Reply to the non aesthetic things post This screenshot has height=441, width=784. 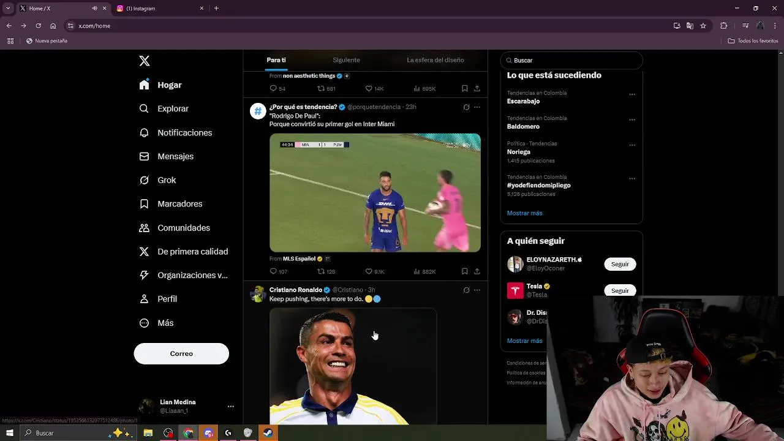(273, 88)
